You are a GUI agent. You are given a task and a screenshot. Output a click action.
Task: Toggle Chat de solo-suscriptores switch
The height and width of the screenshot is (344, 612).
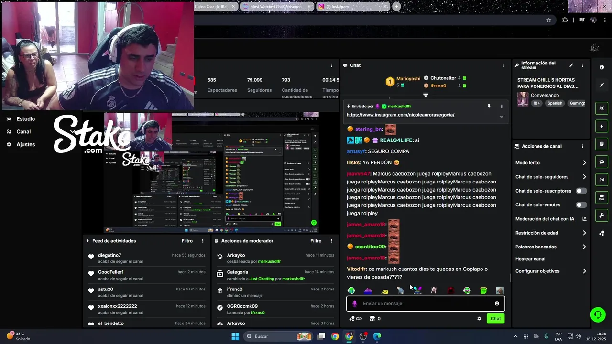tap(581, 191)
